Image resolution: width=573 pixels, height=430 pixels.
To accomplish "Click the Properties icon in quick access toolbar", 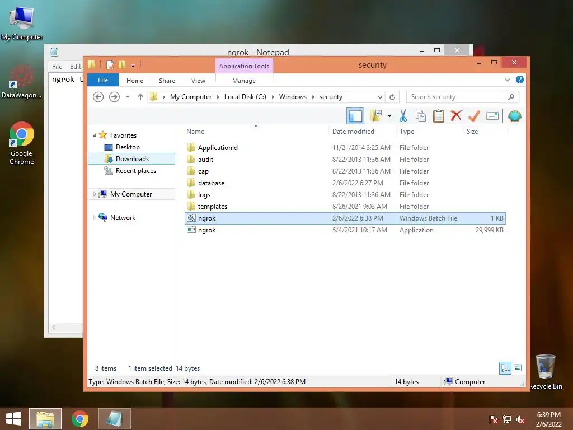I will [110, 65].
